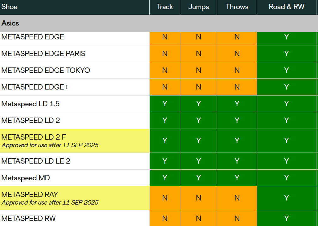
Task: Click the Metaspeed LD 1.5 shoe name
Action: (x=30, y=104)
